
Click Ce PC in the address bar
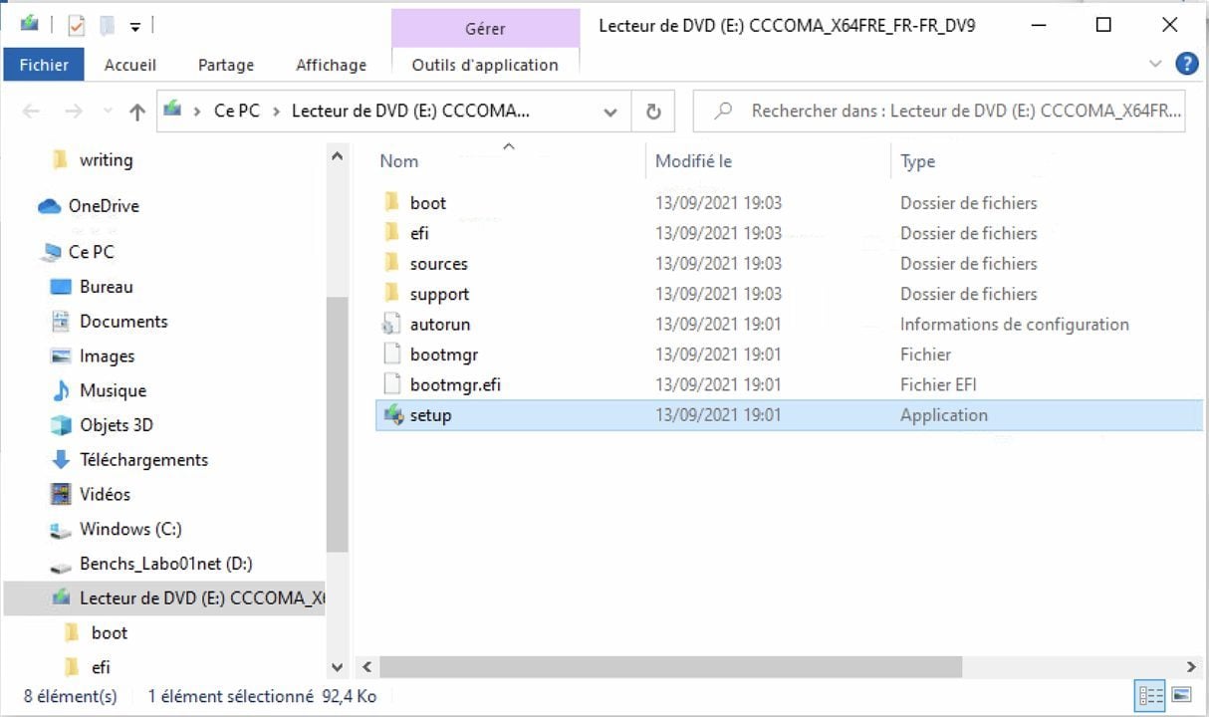point(237,111)
